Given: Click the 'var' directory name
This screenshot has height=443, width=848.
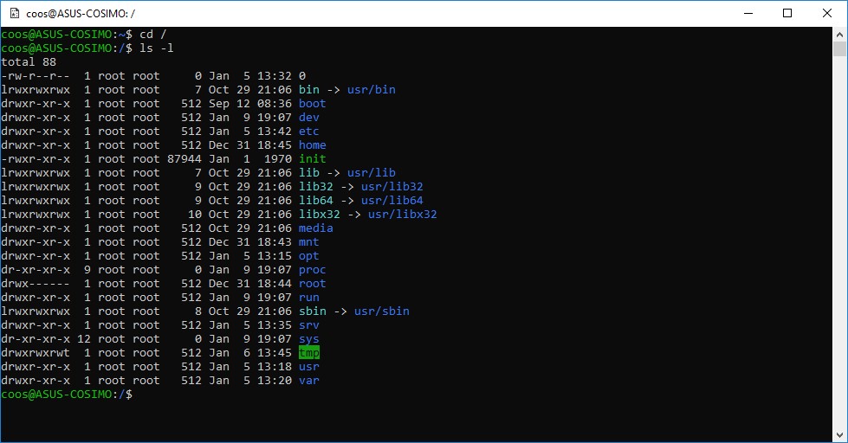Looking at the screenshot, I should point(309,381).
